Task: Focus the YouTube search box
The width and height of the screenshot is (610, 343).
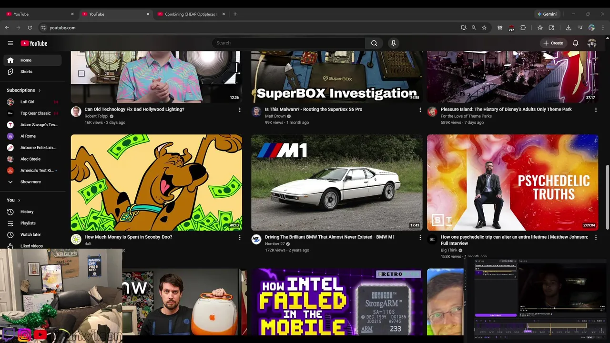Action: pos(289,43)
